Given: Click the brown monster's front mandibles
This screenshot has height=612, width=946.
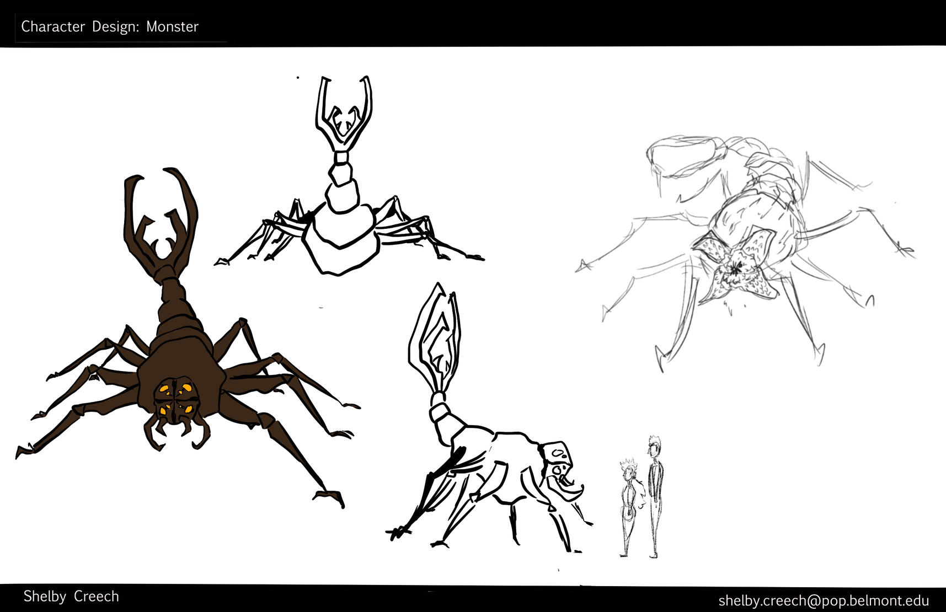Looking at the screenshot, I should point(177,433).
